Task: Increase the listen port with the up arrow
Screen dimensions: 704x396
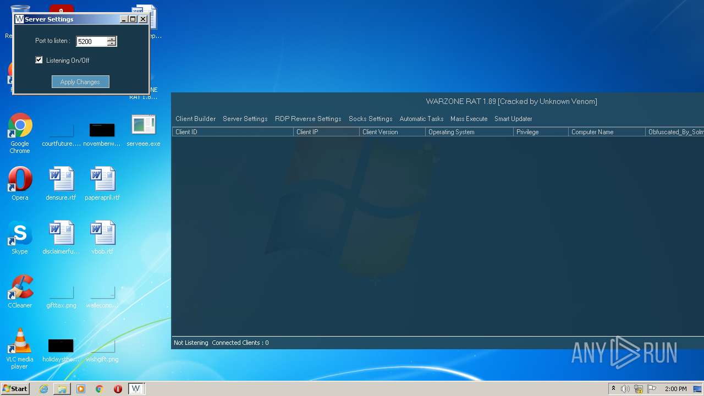Action: point(112,39)
